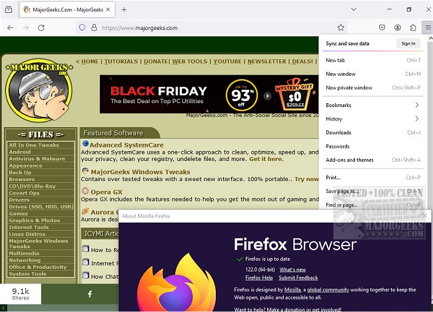Choose Downloads from the Firefox menu
Image resolution: width=433 pixels, height=312 pixels.
coord(338,132)
